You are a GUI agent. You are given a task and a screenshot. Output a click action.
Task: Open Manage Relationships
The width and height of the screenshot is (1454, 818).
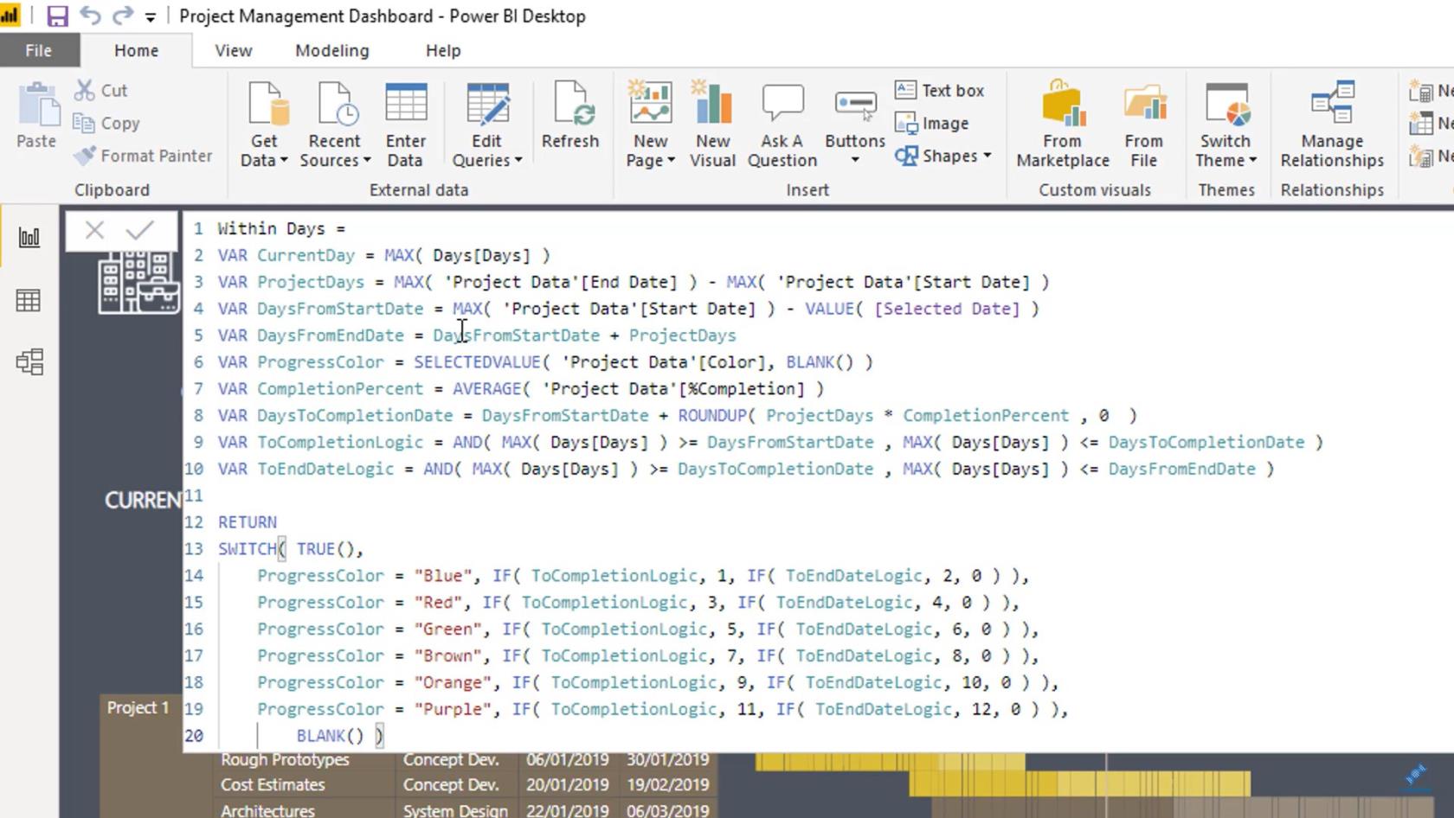click(x=1332, y=124)
